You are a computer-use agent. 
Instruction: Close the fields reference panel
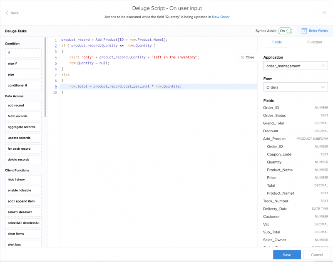pyautogui.click(x=247, y=57)
